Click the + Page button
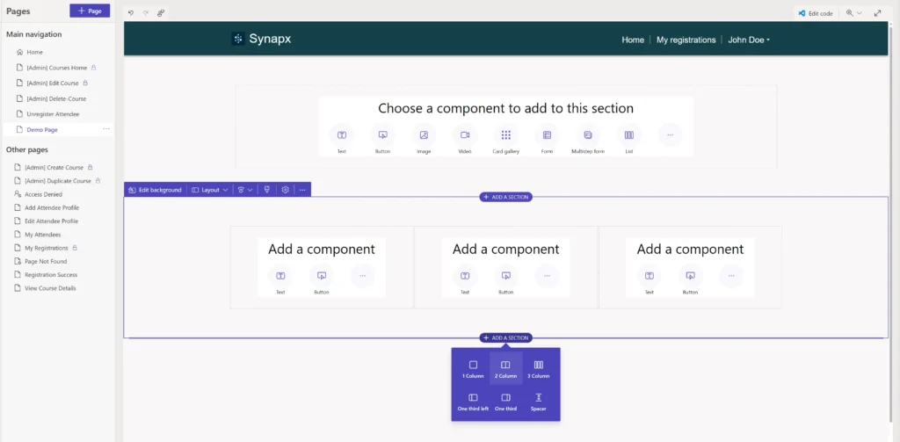Viewport: 900px width, 442px height. coord(90,11)
